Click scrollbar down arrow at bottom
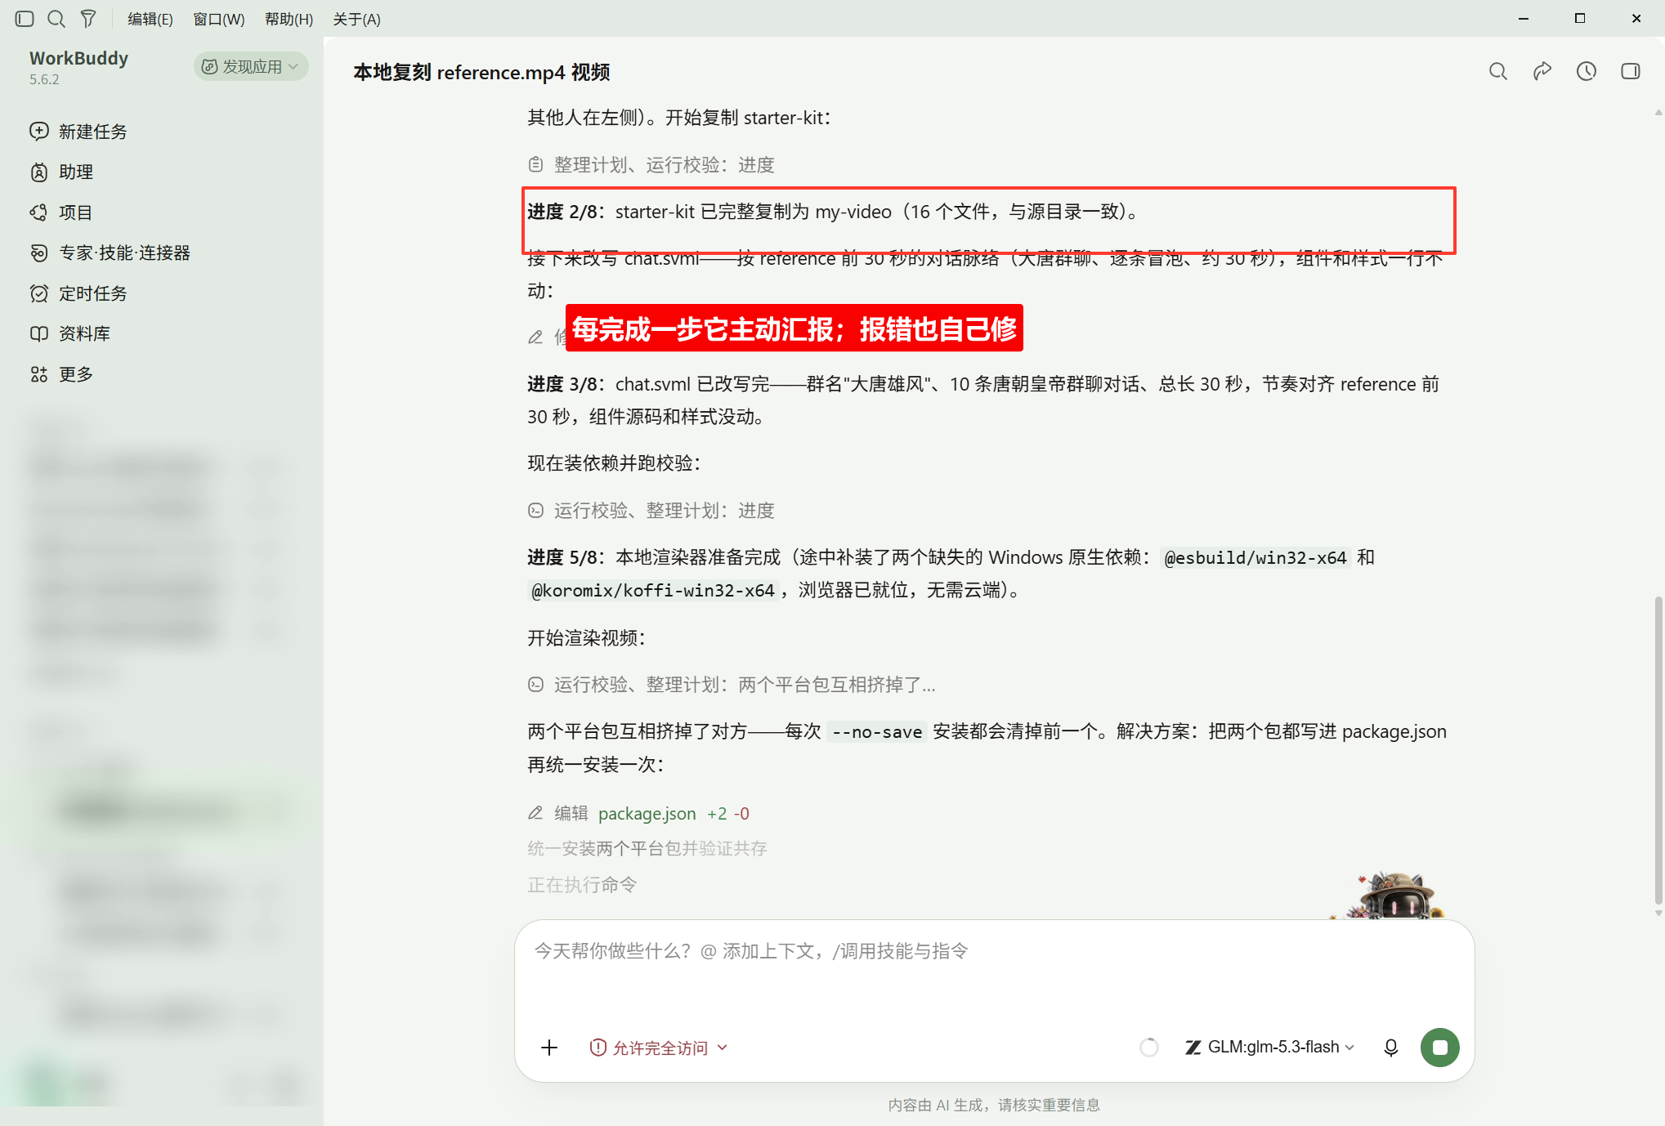This screenshot has width=1665, height=1126. (1658, 913)
